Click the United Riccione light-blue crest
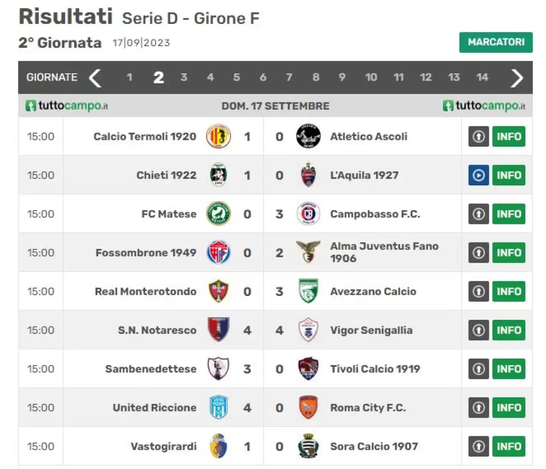546x469 pixels. (x=218, y=408)
